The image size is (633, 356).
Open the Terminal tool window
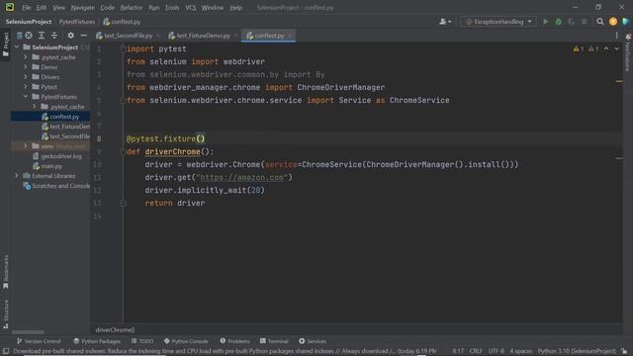274,341
